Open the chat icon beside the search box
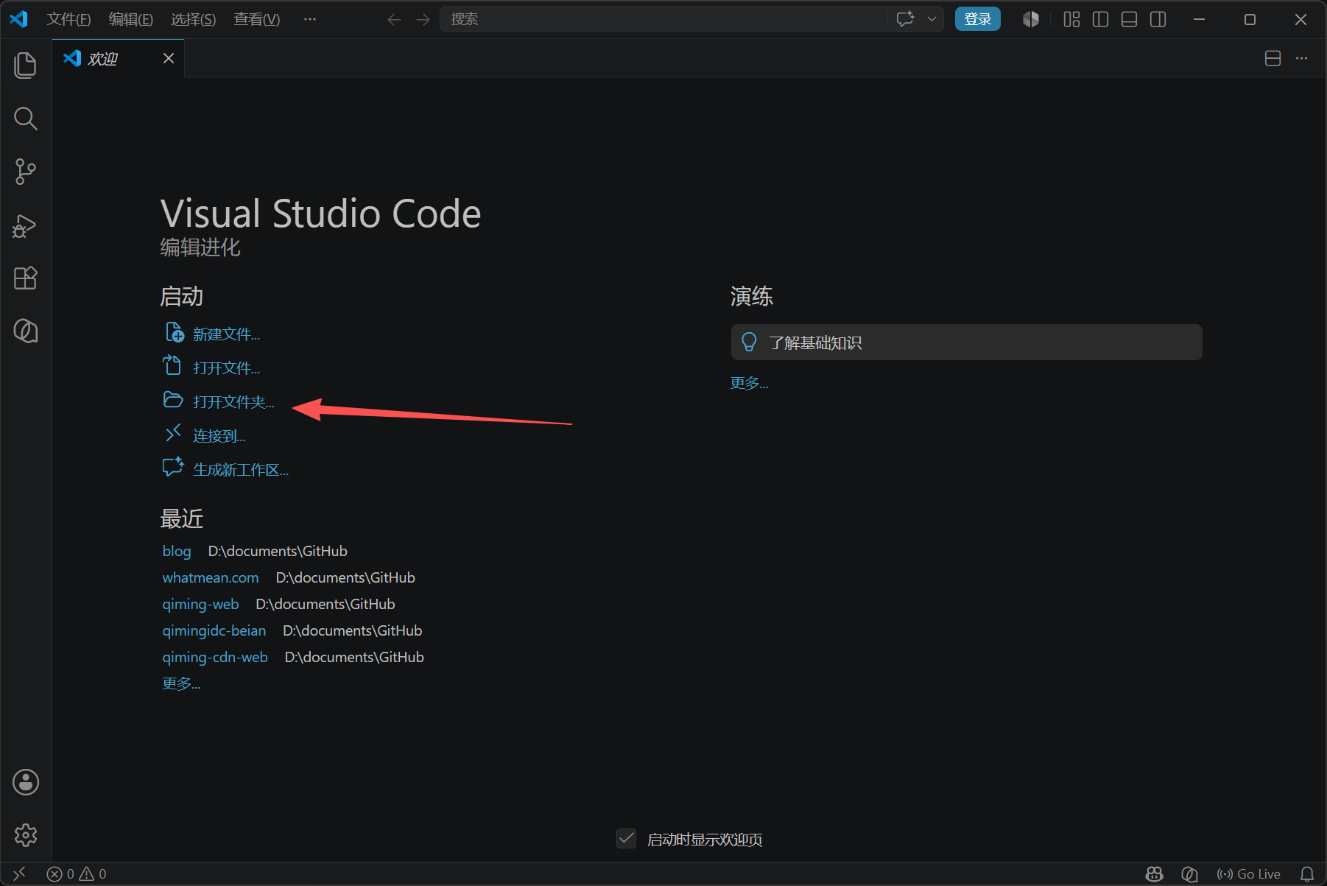This screenshot has height=886, width=1327. [906, 19]
